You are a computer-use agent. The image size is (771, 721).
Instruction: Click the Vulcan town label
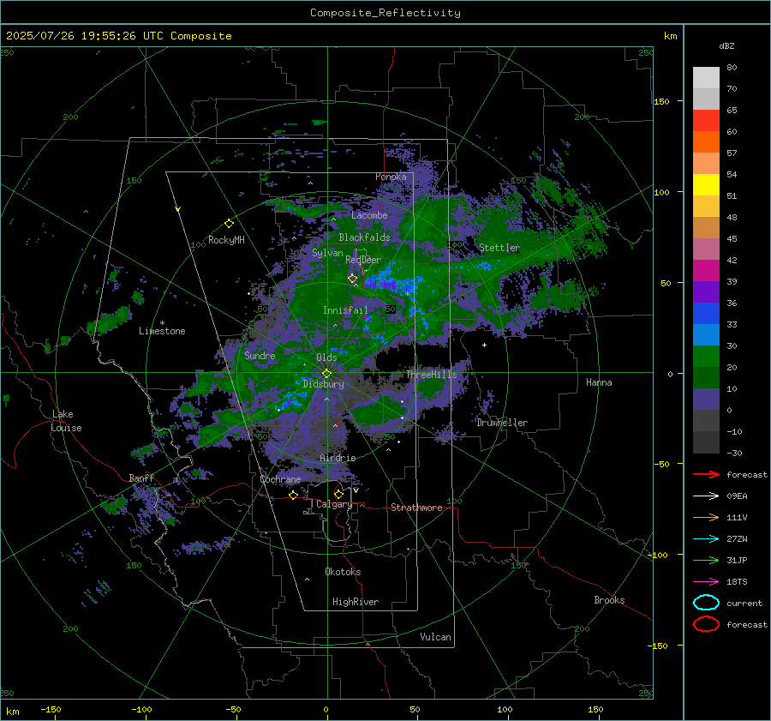point(435,637)
